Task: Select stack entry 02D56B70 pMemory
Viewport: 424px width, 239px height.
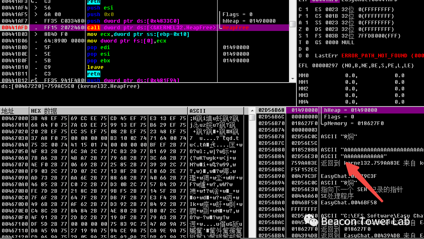Action: (x=340, y=123)
